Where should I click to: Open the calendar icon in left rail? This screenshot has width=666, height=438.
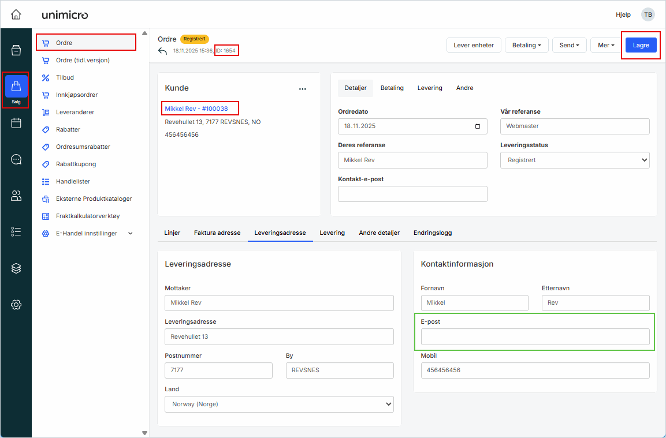pyautogui.click(x=16, y=123)
